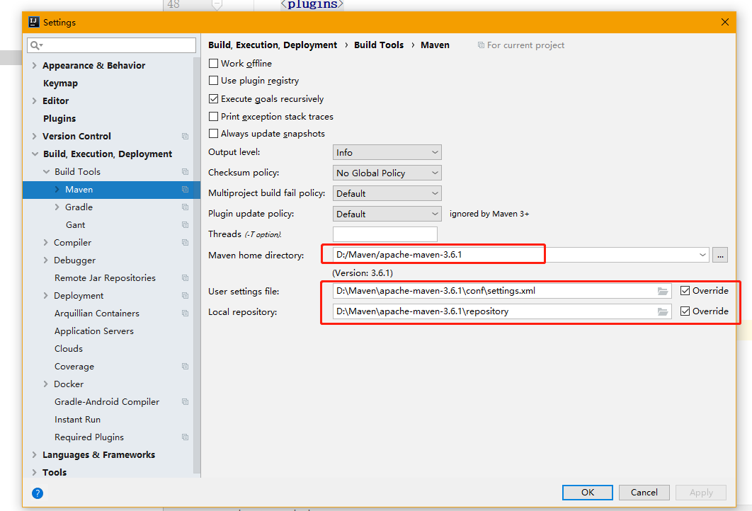The width and height of the screenshot is (752, 511).
Task: Click the project-level icon beside Compiler row
Action: tap(185, 243)
